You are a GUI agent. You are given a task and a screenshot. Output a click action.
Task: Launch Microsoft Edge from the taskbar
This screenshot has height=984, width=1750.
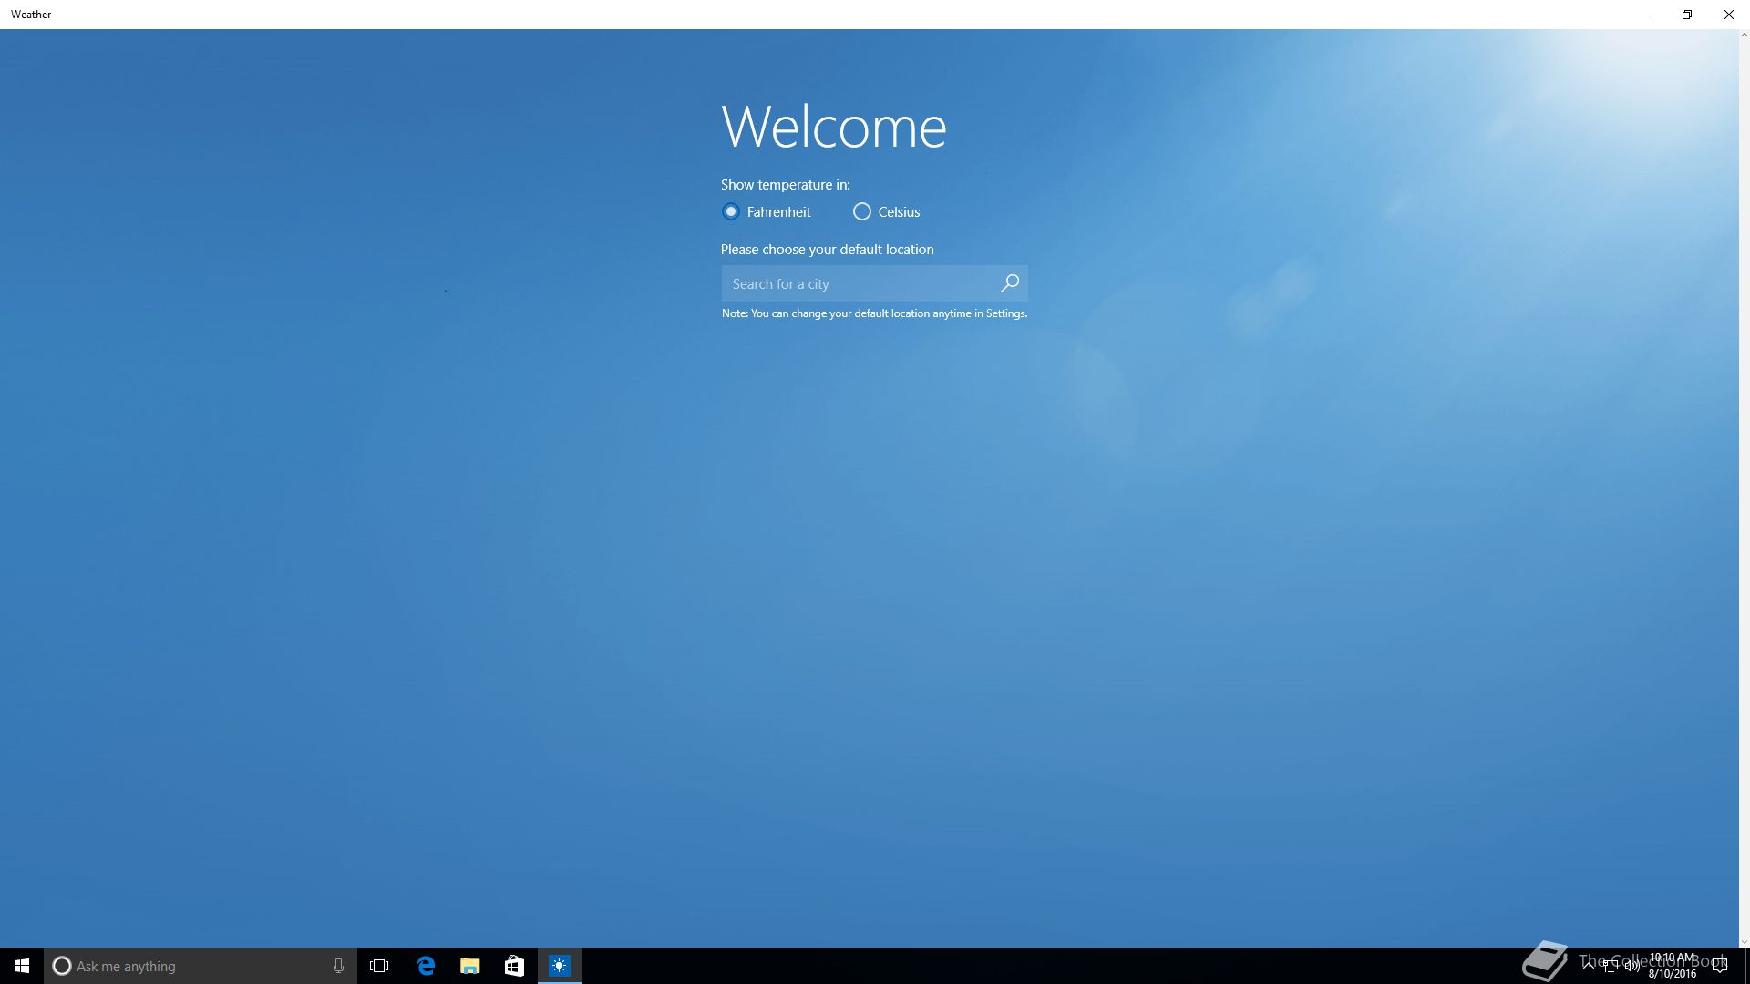coord(426,966)
